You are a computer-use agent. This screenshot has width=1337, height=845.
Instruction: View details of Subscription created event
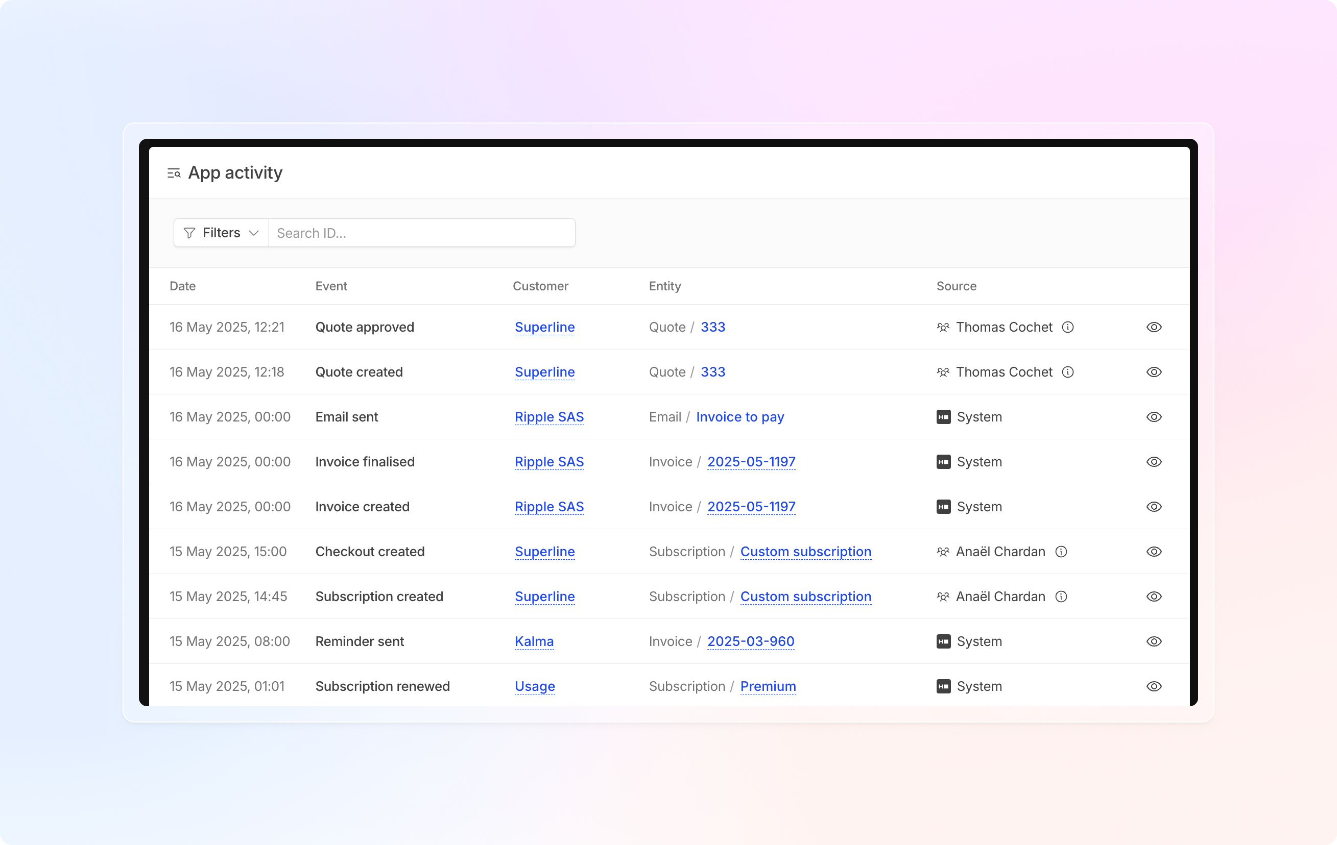pyautogui.click(x=1154, y=597)
